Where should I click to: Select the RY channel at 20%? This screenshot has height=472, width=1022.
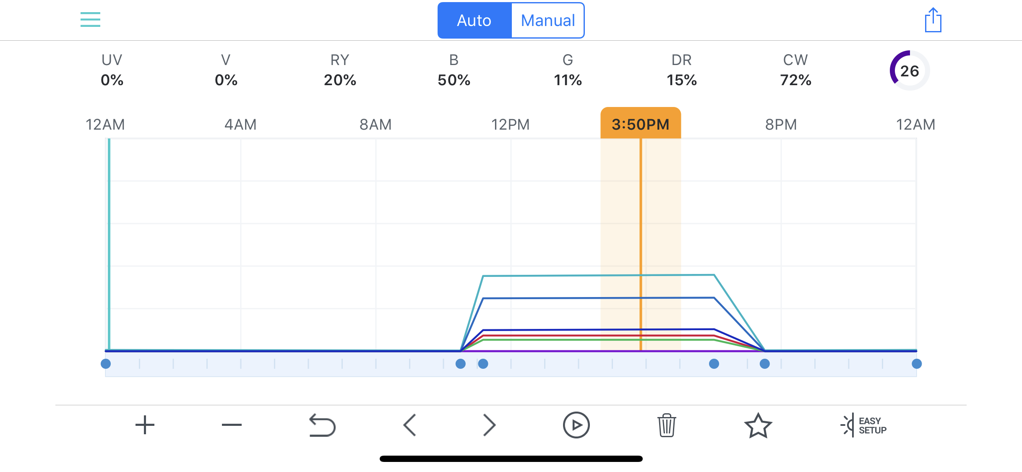pos(340,70)
